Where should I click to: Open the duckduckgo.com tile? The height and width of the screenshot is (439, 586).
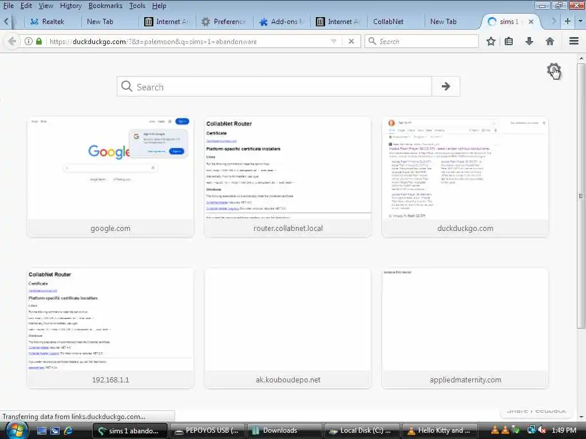[x=465, y=177]
